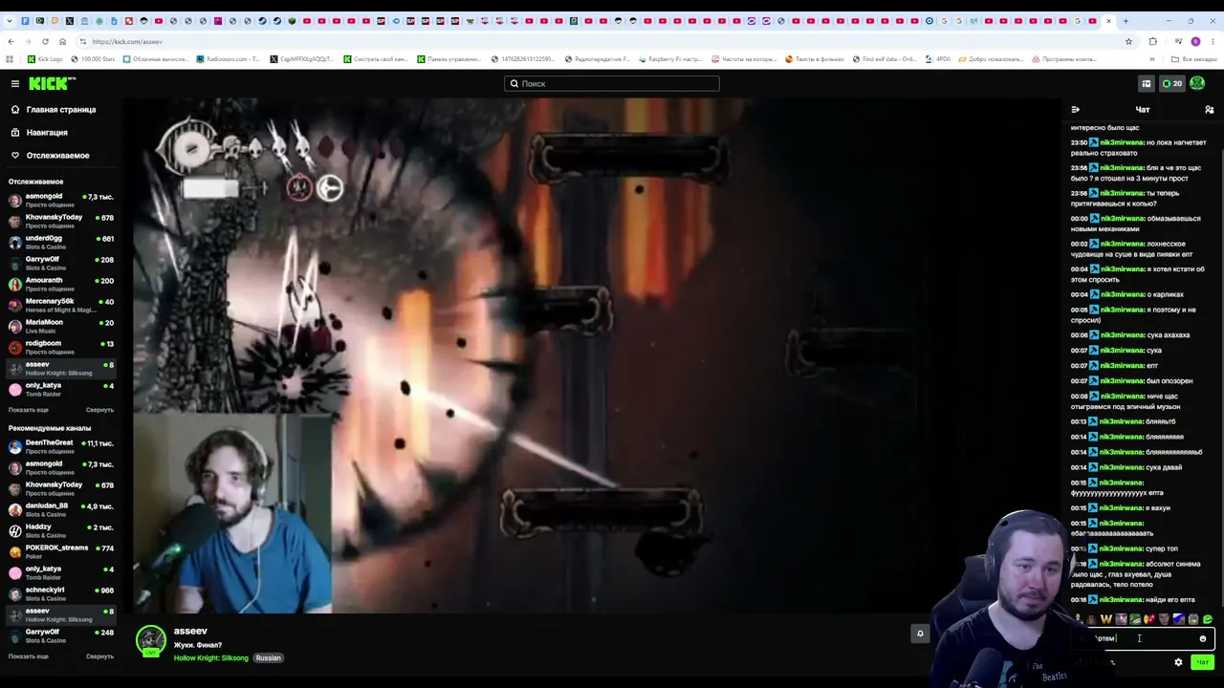
Task: Open recommended channel Haddzy
Action: click(61, 531)
